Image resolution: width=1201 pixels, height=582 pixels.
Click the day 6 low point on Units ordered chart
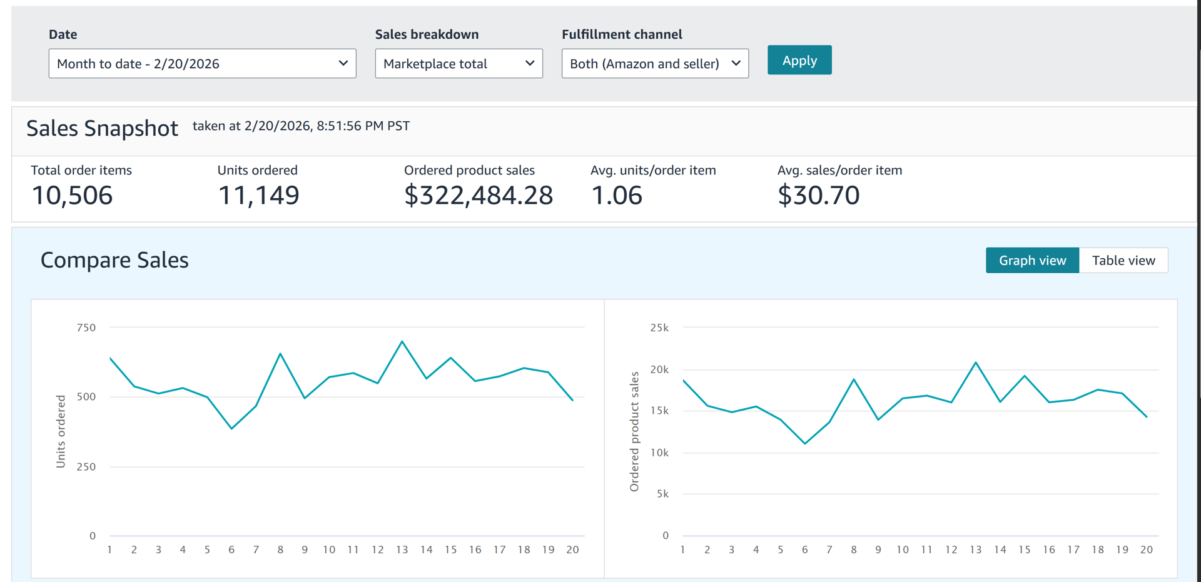(231, 428)
